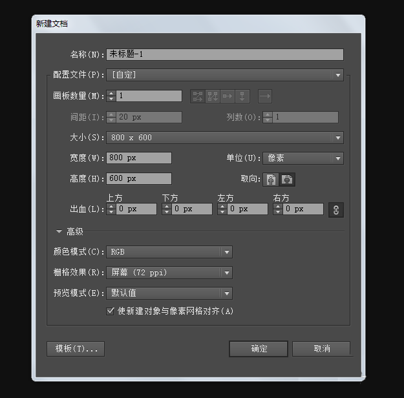404x398 pixels.
Task: Click the 宽度 width input field
Action: [x=139, y=158]
